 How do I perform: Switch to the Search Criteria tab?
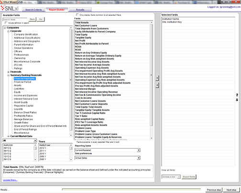click(x=33, y=10)
